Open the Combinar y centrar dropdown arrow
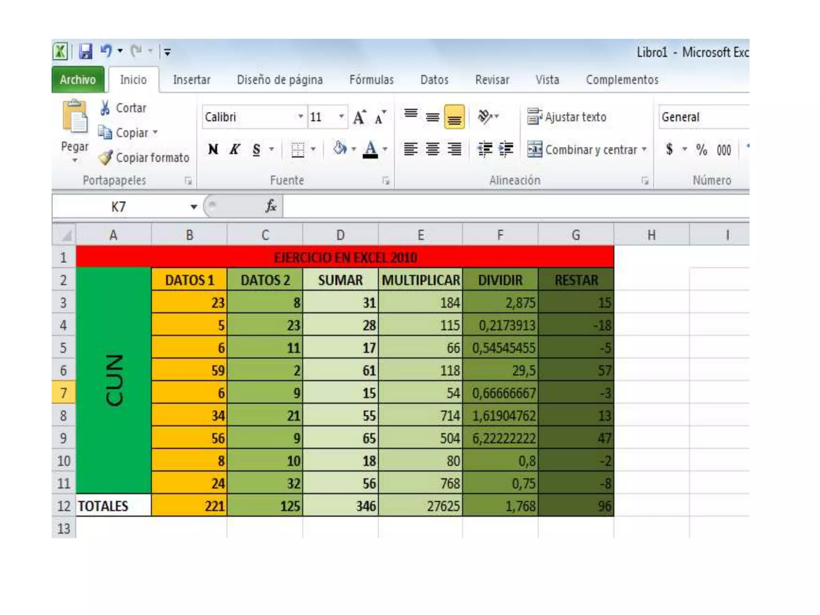This screenshot has width=820, height=615. pos(644,149)
